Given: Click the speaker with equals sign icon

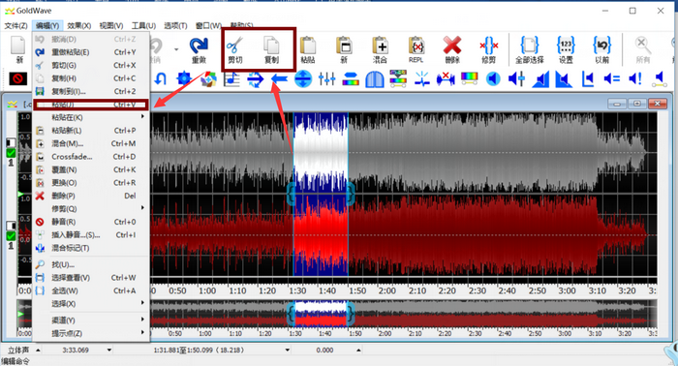Looking at the screenshot, I should tap(611, 78).
